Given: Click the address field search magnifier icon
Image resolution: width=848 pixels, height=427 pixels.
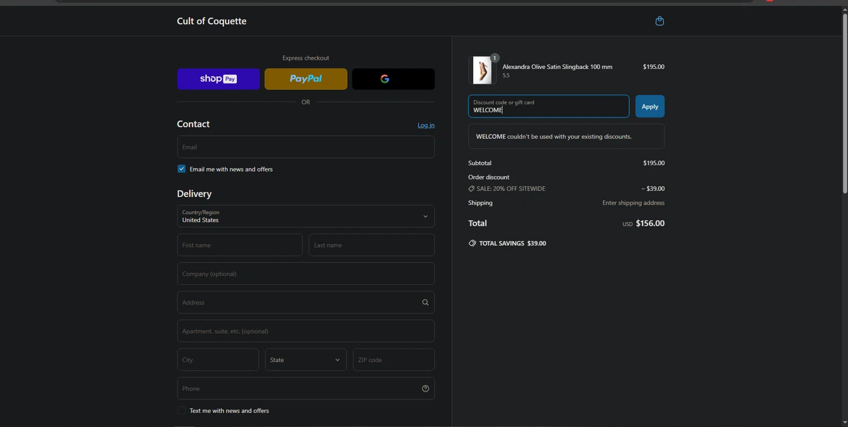Looking at the screenshot, I should click(x=425, y=303).
